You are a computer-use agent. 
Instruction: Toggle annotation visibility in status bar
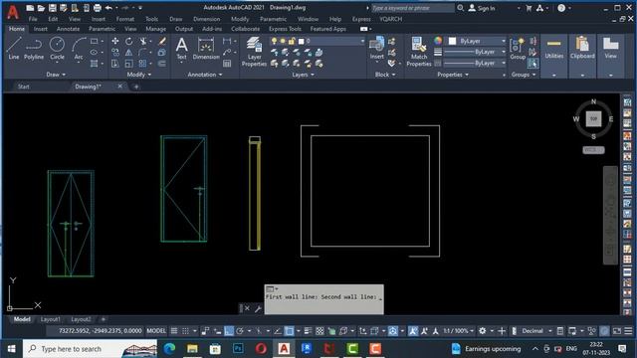[413, 331]
